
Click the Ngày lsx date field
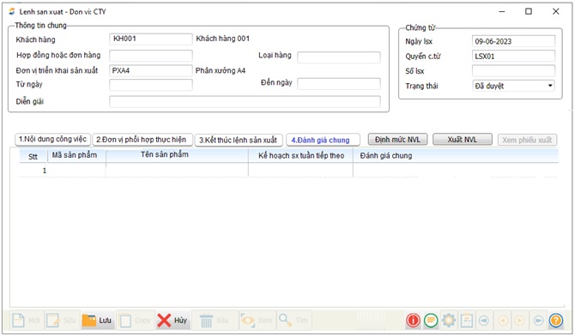coord(513,41)
